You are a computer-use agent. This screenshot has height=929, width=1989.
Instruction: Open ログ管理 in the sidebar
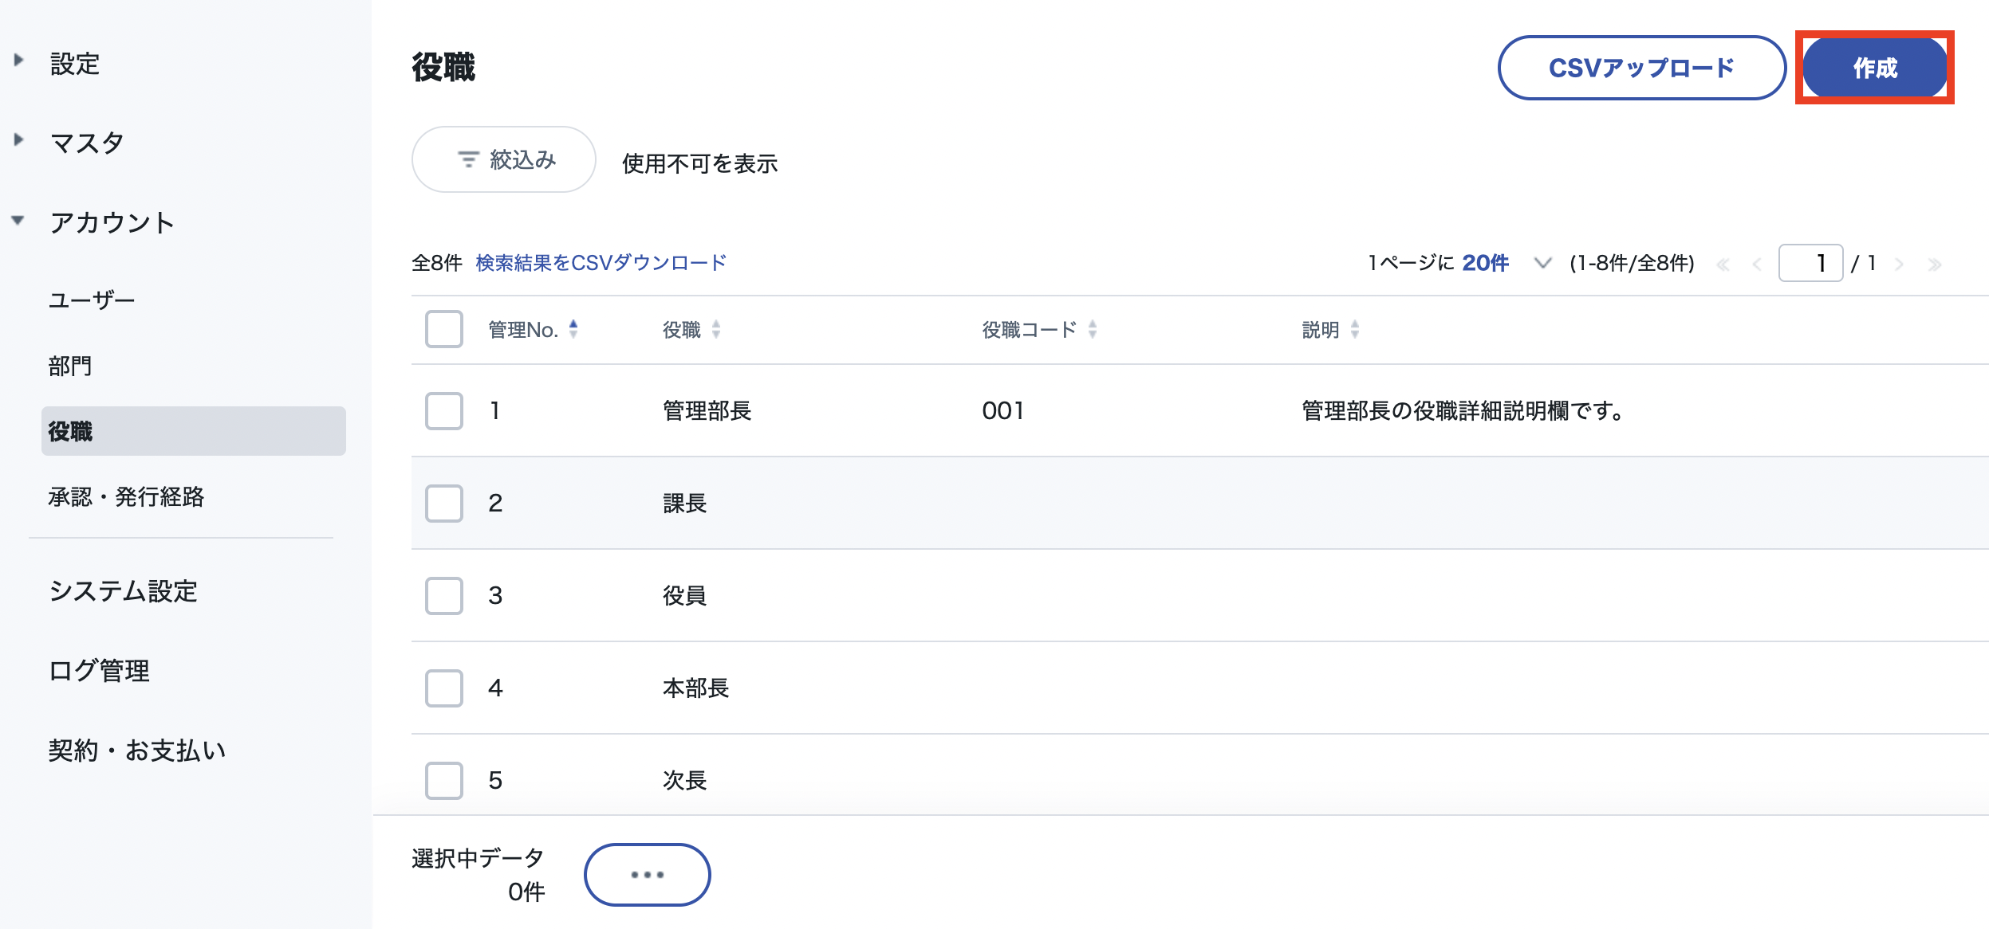(99, 671)
